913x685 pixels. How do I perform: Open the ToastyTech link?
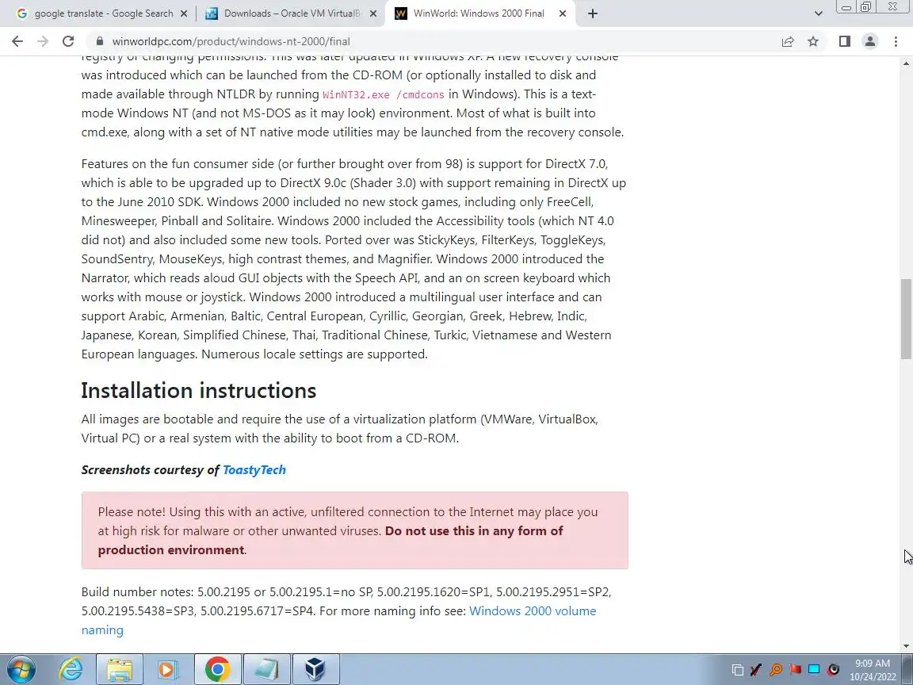pos(254,469)
